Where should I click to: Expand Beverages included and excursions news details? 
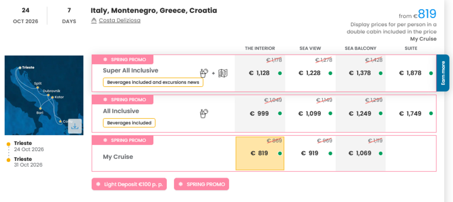click(x=153, y=82)
